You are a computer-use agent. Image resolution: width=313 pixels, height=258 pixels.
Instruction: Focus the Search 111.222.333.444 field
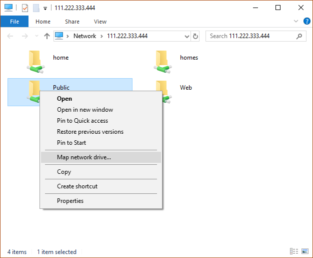click(x=251, y=36)
